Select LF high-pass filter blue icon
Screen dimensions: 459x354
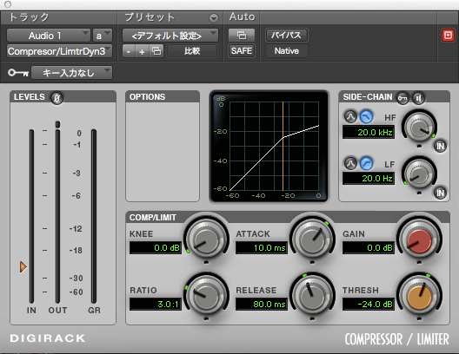366,164
